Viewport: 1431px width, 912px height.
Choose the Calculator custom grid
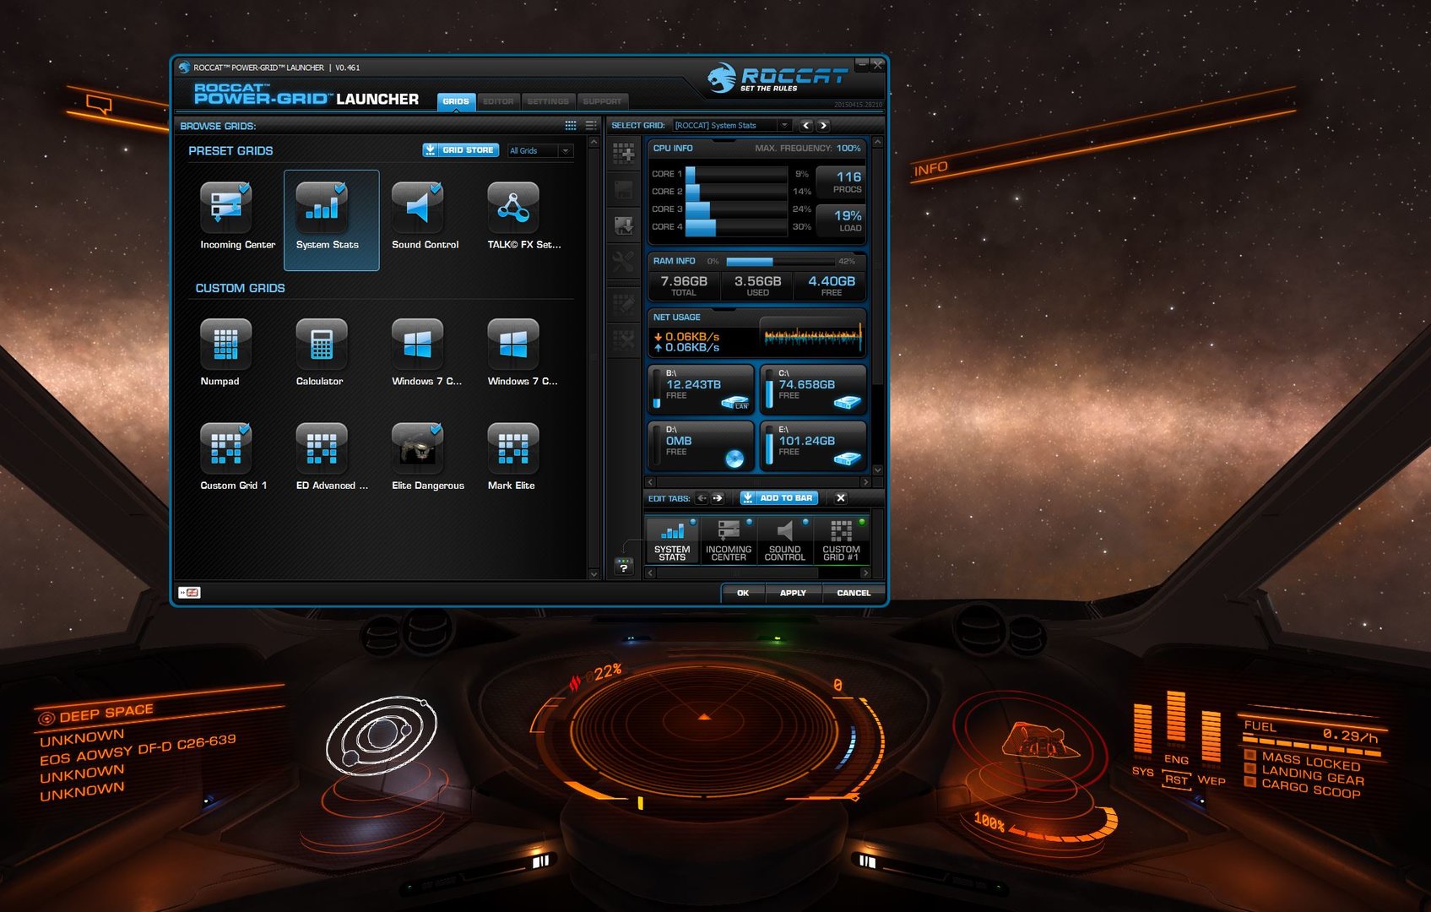[x=322, y=345]
